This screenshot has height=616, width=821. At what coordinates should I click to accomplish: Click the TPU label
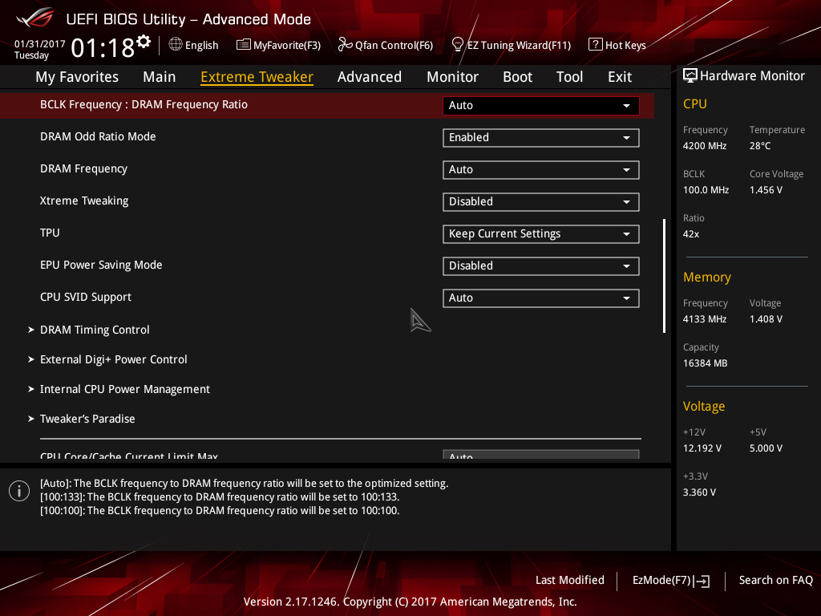coord(50,233)
